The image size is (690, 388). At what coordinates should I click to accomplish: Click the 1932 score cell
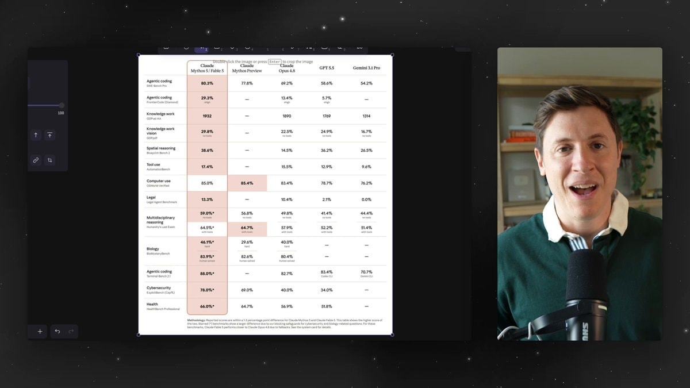(207, 116)
